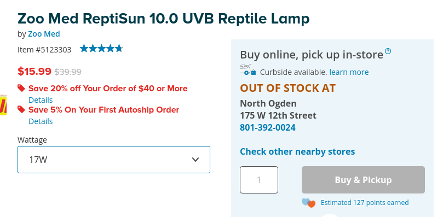Click the Wattage dropdown chevron arrow
This screenshot has height=217, width=443.
point(195,160)
